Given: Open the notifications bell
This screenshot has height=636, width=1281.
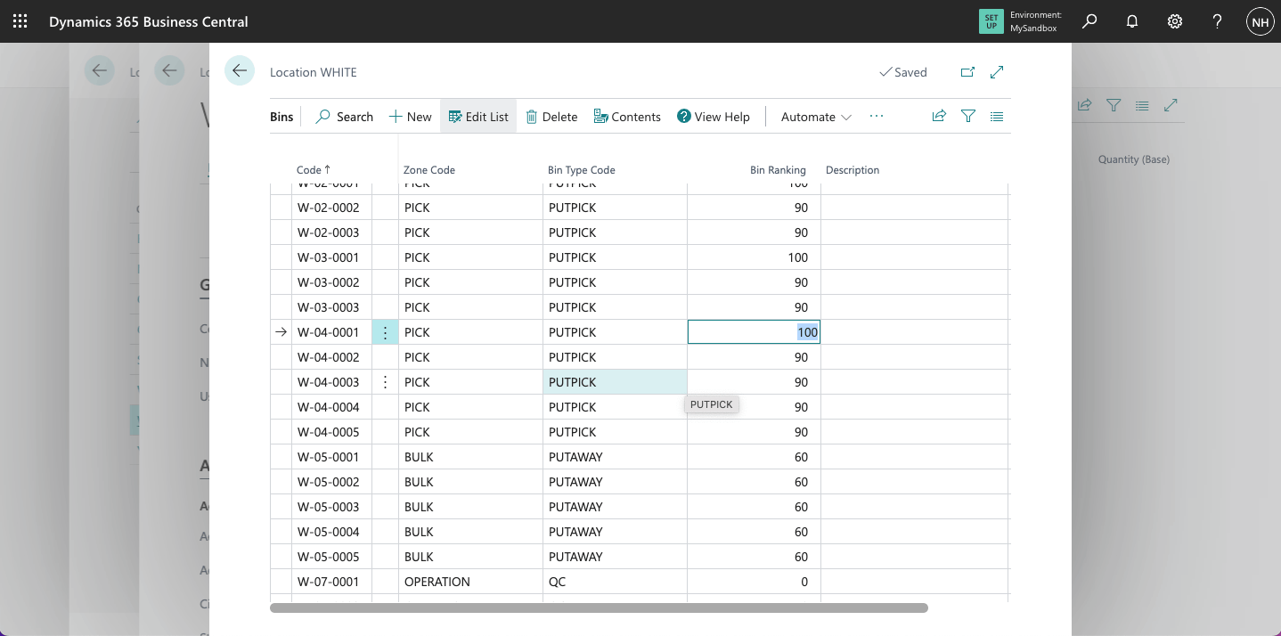Looking at the screenshot, I should 1131,21.
